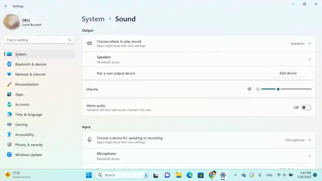Click the System breadcrumb link
This screenshot has height=181, width=322.
(x=93, y=19)
